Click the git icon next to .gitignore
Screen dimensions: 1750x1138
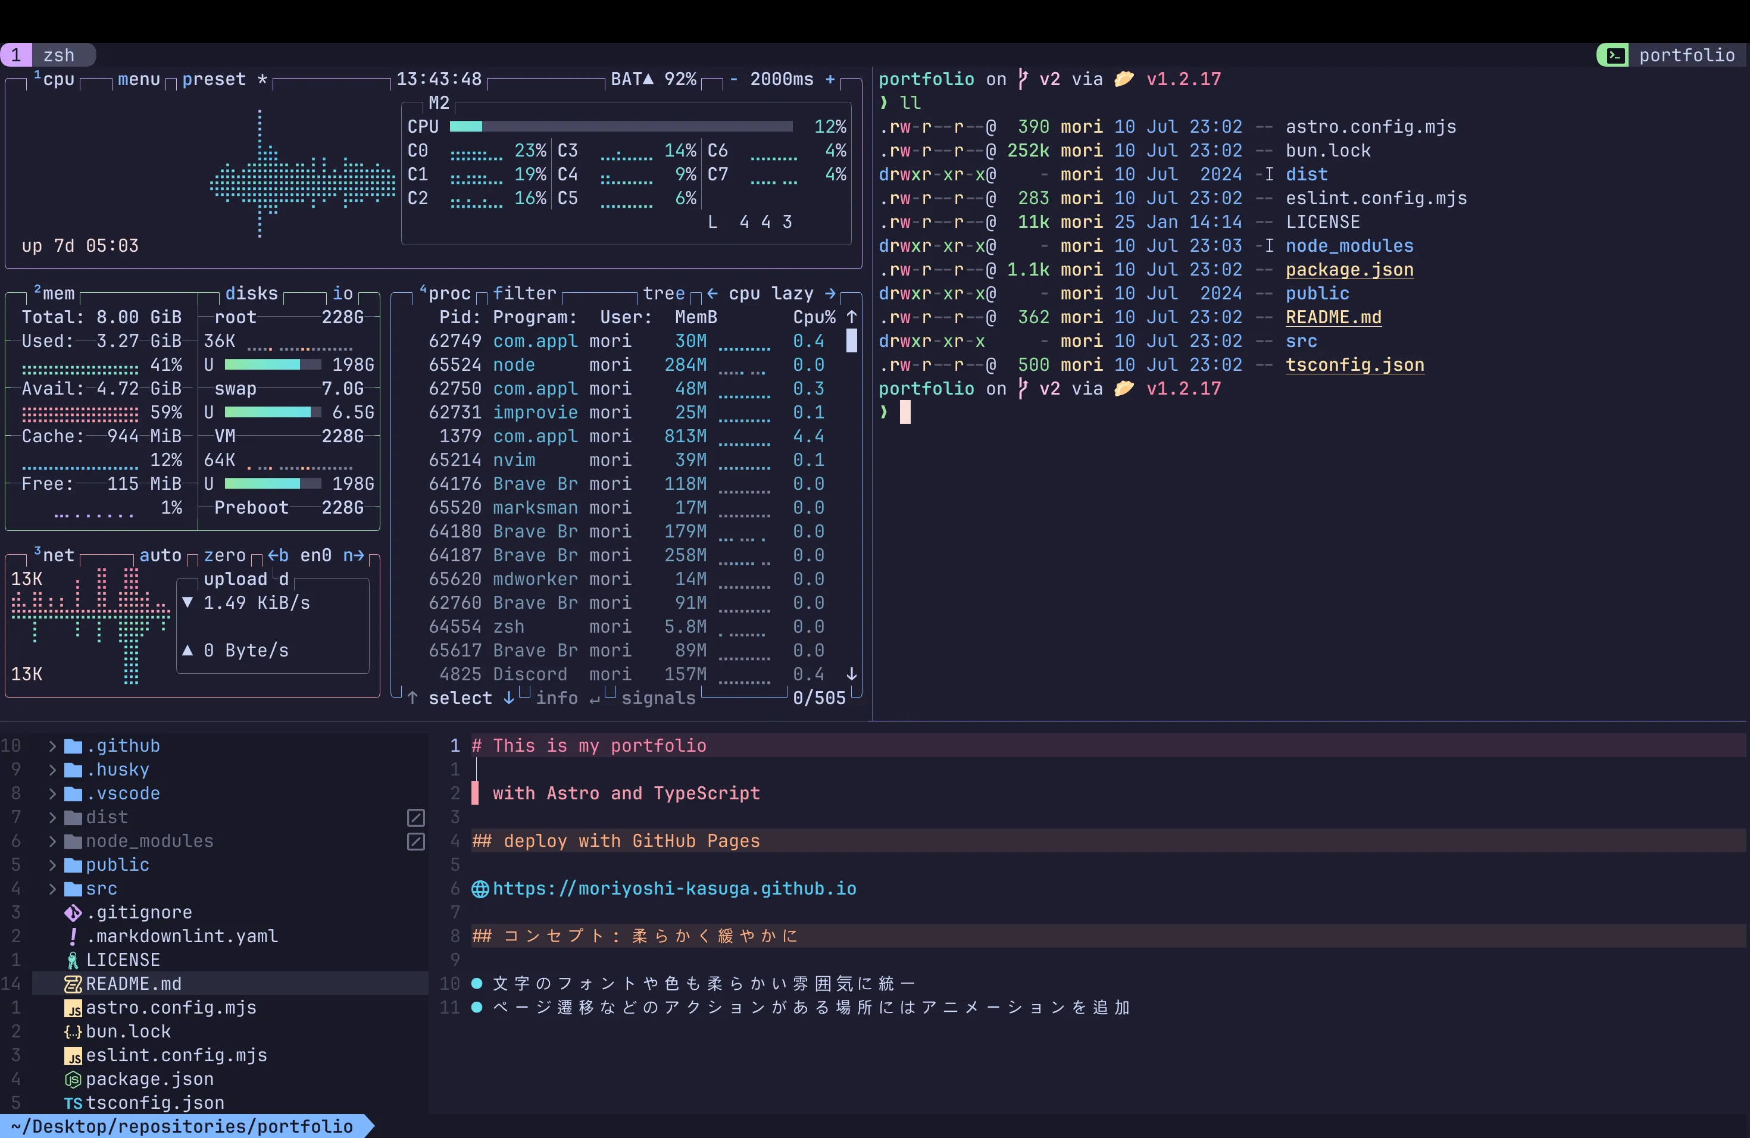coord(73,913)
